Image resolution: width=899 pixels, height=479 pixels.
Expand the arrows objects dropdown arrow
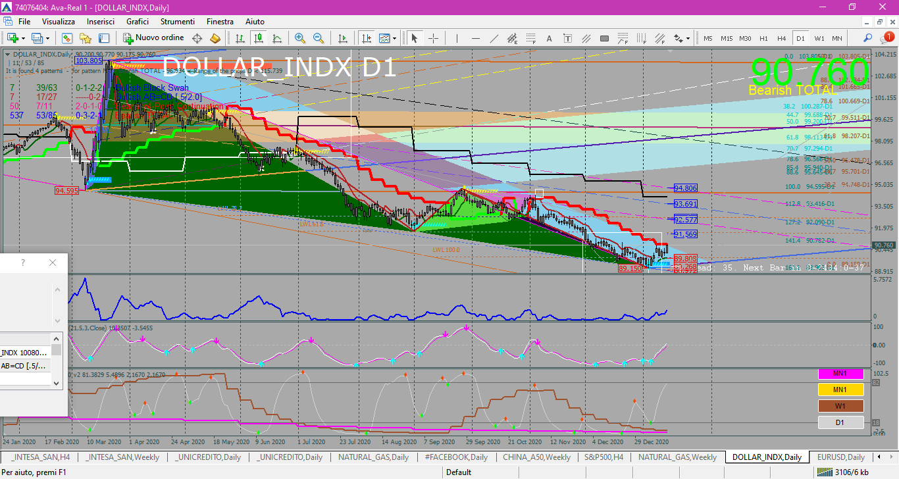688,38
